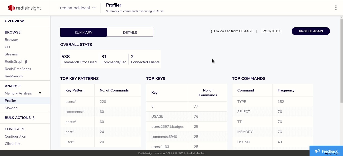Screen dimensions: 343x156
Task: Click the TYPE frequency value 152
Action: pos(281,102)
